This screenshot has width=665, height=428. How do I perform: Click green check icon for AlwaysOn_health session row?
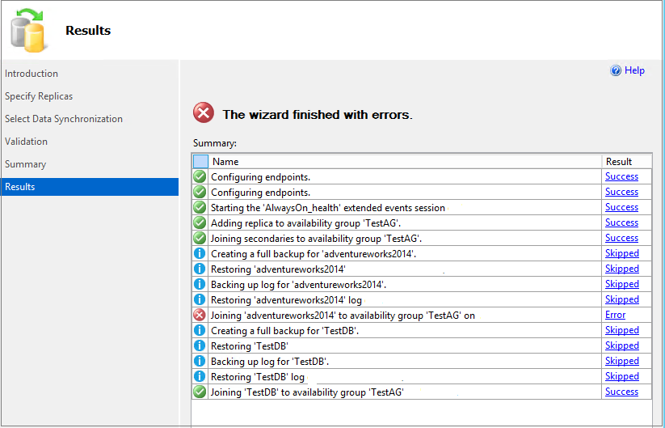pyautogui.click(x=200, y=207)
